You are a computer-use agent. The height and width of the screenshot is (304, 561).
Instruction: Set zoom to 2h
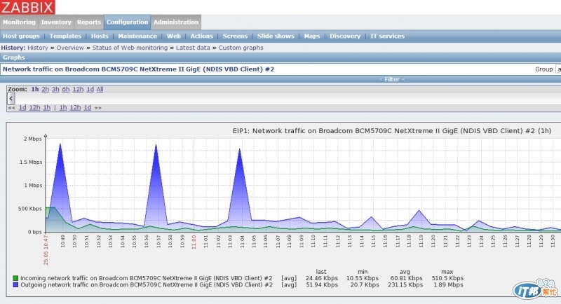[45, 89]
